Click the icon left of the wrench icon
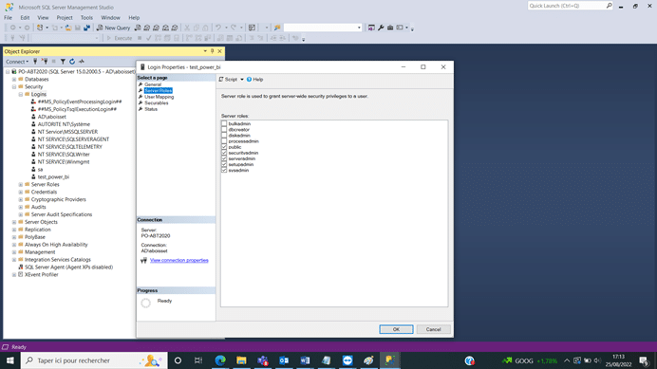This screenshot has width=657, height=369. pyautogui.click(x=371, y=28)
